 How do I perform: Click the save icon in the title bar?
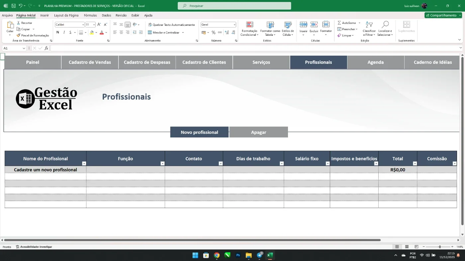[14, 6]
